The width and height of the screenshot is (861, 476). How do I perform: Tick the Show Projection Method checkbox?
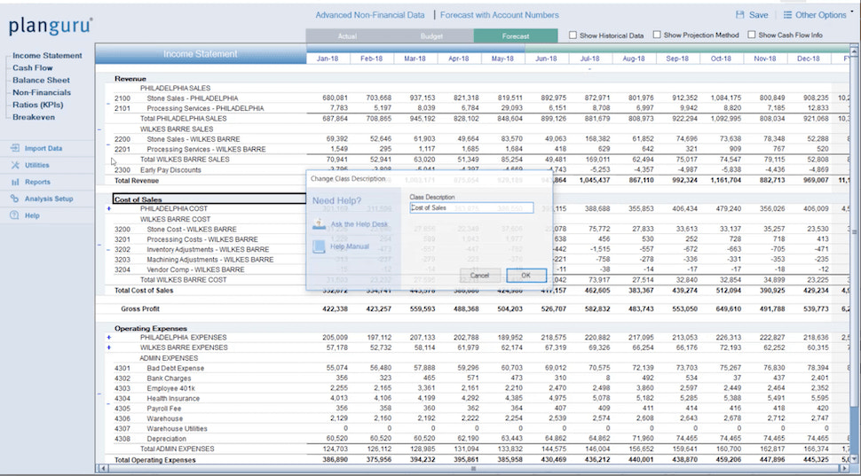coord(657,35)
